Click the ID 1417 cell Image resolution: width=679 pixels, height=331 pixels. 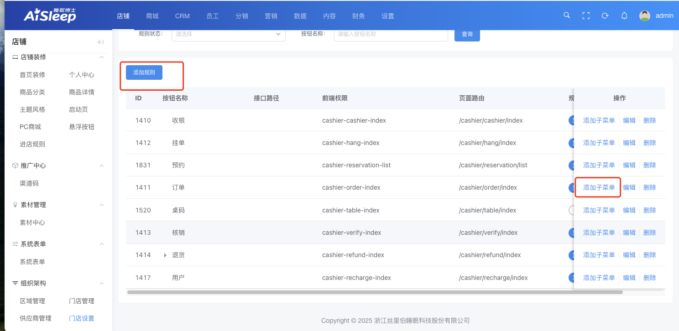[143, 278]
